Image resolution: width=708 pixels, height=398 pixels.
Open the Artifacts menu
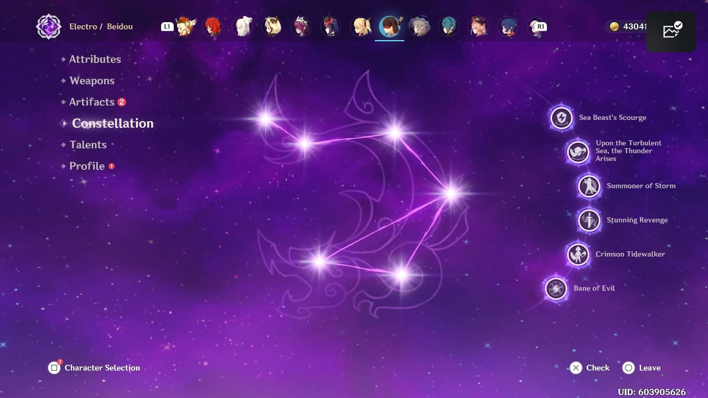92,102
